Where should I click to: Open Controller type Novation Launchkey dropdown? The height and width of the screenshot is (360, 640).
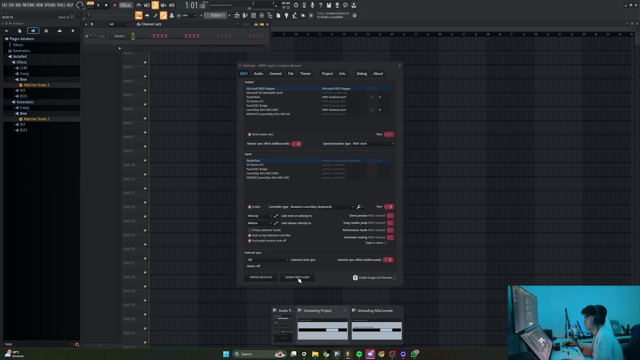pos(322,206)
